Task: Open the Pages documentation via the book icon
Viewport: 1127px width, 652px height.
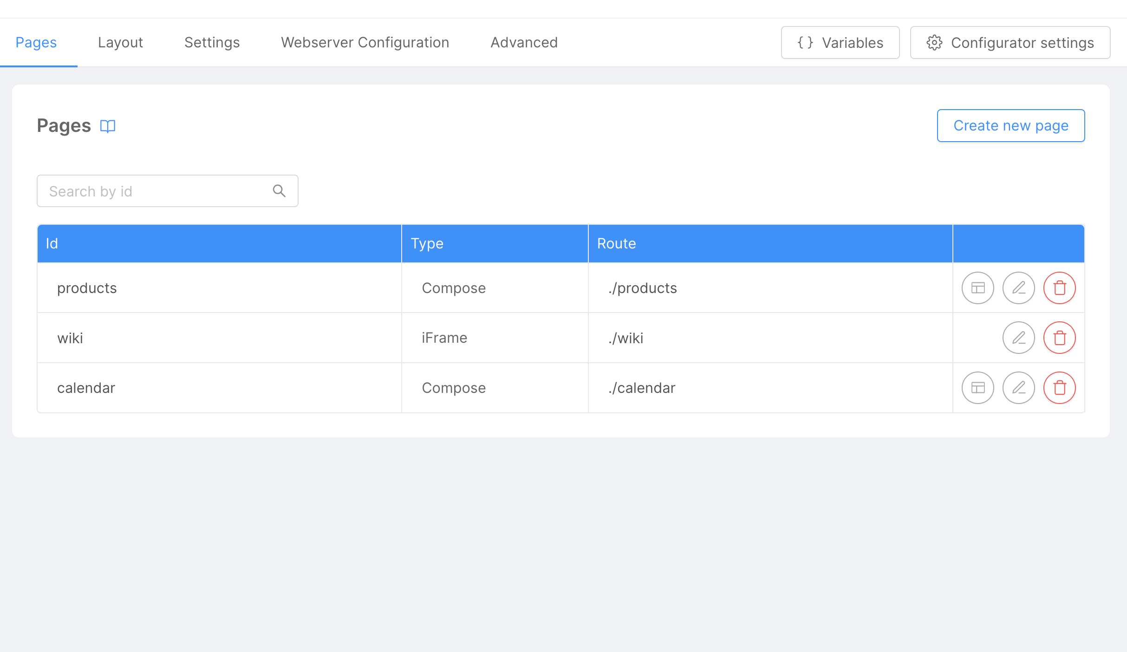Action: click(108, 125)
